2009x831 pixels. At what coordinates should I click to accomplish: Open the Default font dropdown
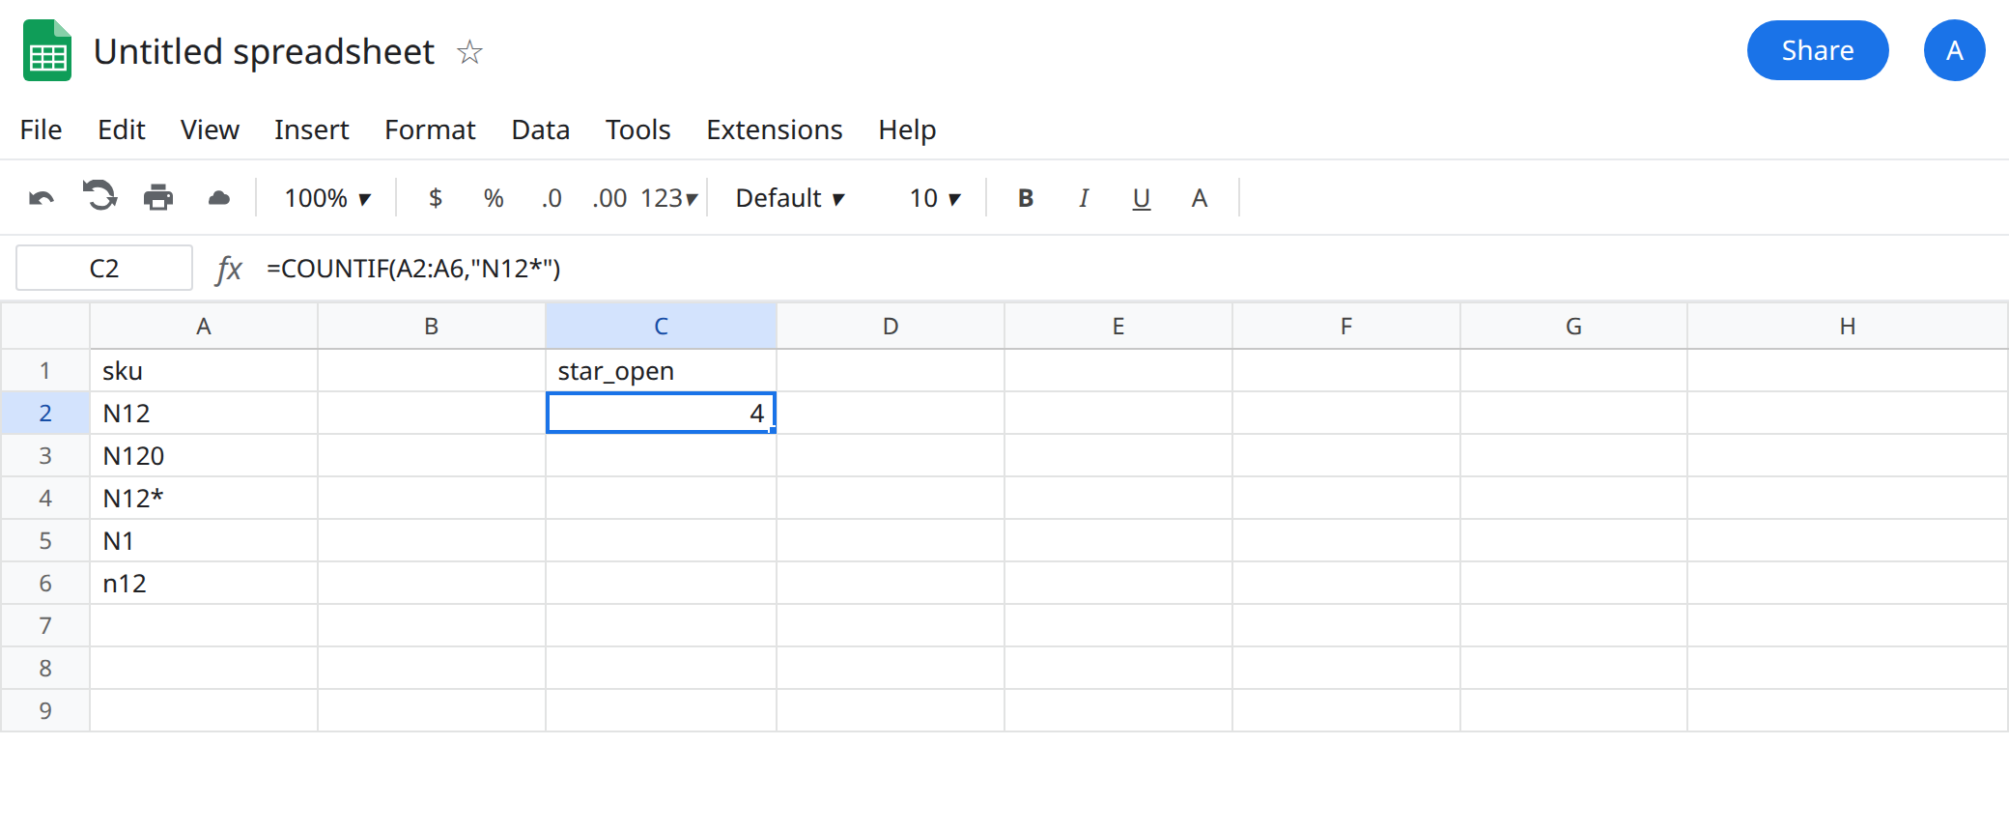[x=790, y=198]
